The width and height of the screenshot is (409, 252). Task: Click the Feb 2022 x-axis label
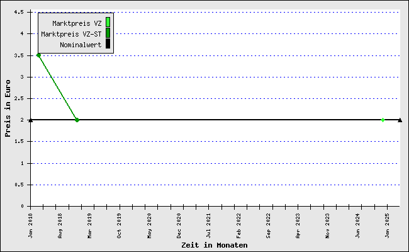[238, 226]
